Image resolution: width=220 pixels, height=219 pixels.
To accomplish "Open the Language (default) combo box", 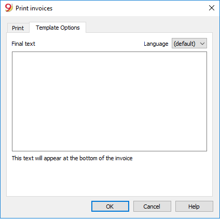I will click(x=189, y=43).
